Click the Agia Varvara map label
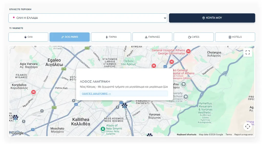262x144 pixels. [29, 65]
